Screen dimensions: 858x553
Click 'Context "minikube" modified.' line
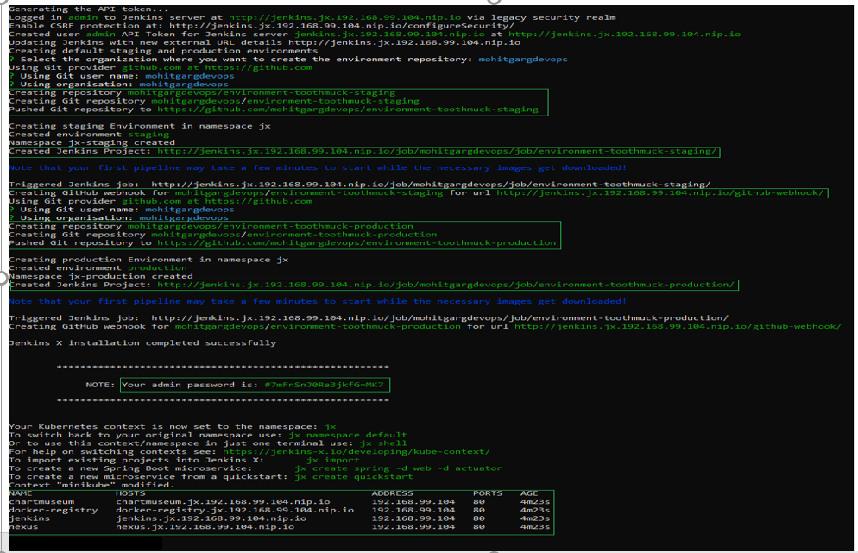point(91,485)
